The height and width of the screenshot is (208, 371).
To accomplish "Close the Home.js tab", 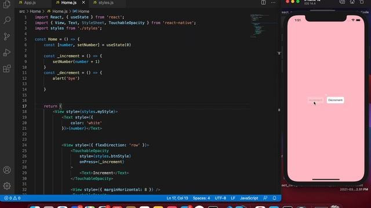I will (83, 2).
